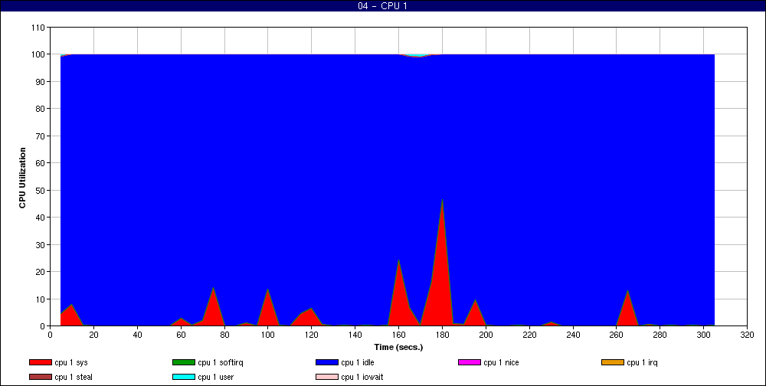This screenshot has height=386, width=766.
Task: Click the red cpu 1 sys legend swatch
Action: tap(40, 362)
